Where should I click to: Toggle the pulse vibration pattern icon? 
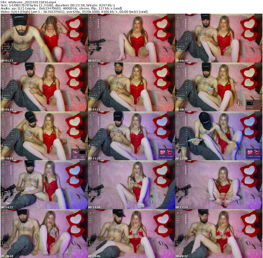tap(12, 37)
